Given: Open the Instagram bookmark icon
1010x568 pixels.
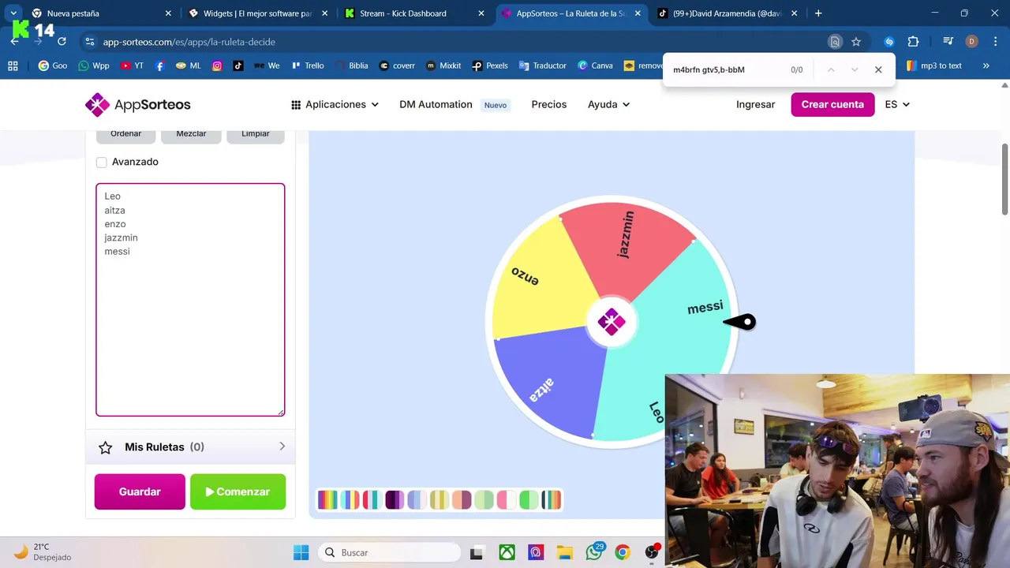Looking at the screenshot, I should click(217, 65).
